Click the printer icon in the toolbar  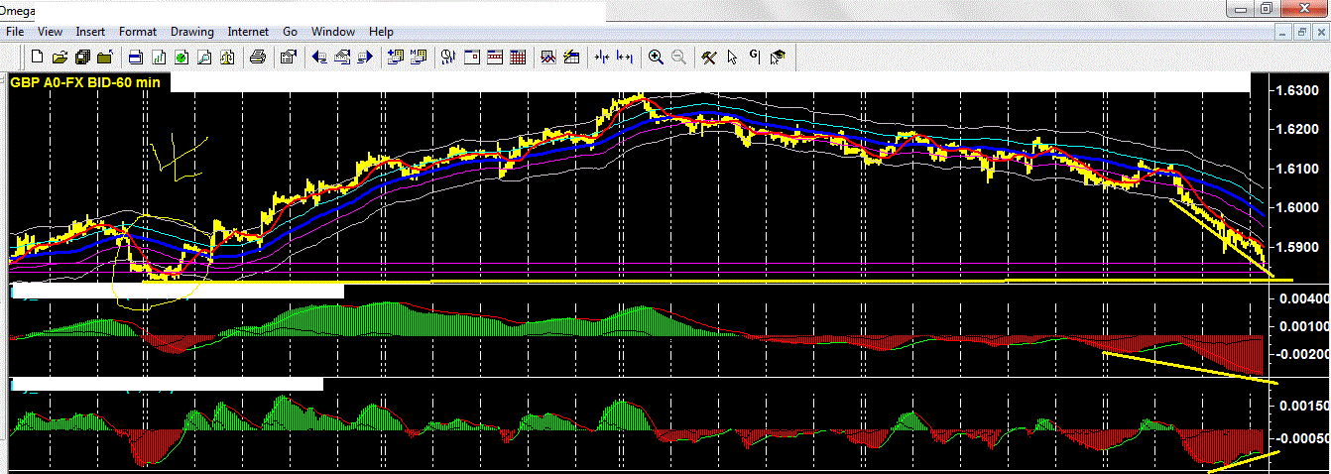pyautogui.click(x=257, y=58)
